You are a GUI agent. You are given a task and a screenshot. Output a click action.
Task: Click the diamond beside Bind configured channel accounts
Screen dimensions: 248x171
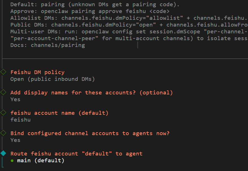pos(3,133)
